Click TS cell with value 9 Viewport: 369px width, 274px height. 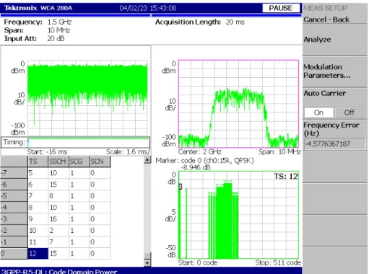(38, 219)
